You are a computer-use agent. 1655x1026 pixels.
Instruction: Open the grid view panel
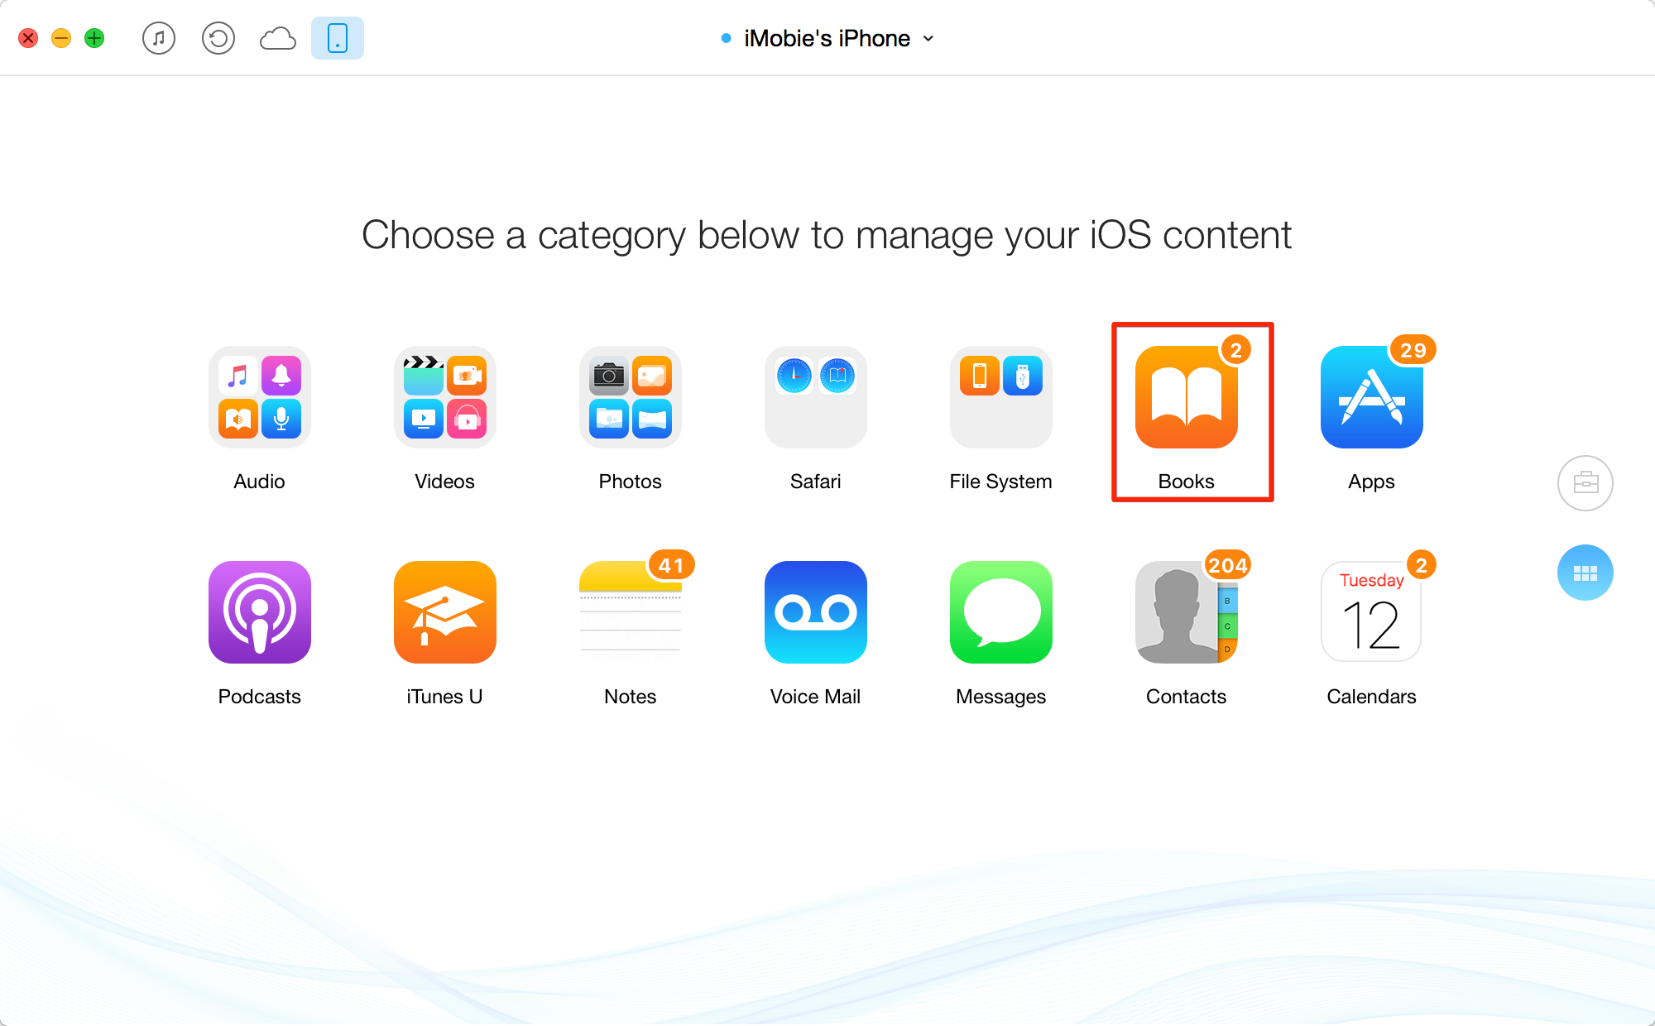1584,572
